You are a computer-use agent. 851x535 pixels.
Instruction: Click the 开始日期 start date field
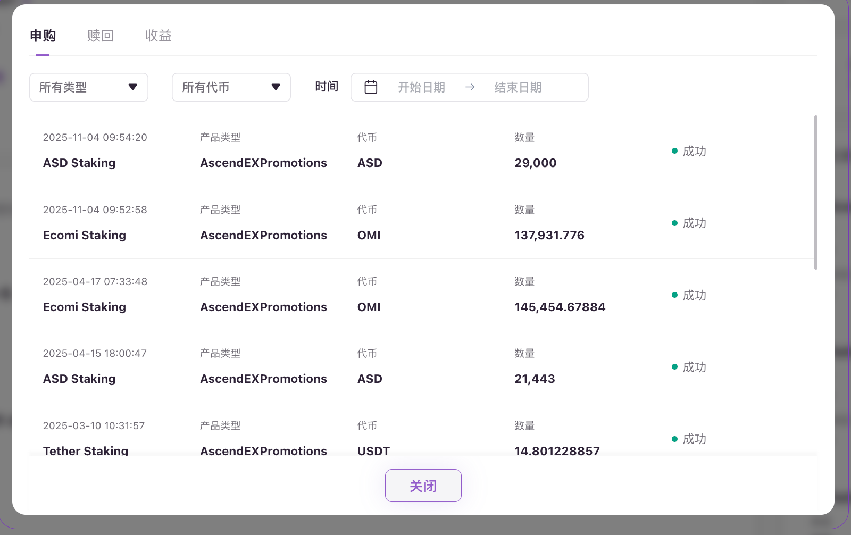421,87
